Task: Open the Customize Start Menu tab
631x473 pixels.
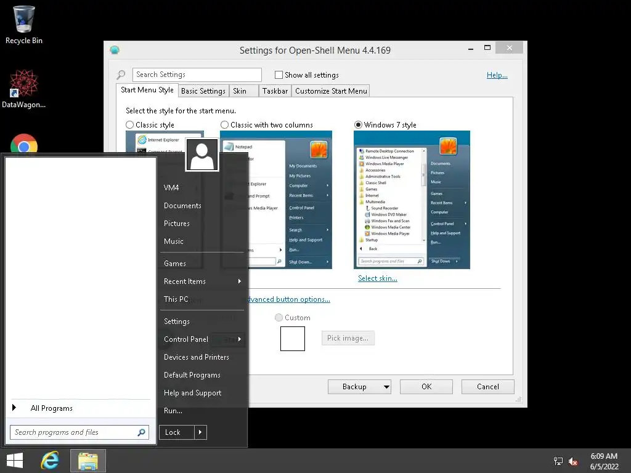Action: (x=331, y=91)
